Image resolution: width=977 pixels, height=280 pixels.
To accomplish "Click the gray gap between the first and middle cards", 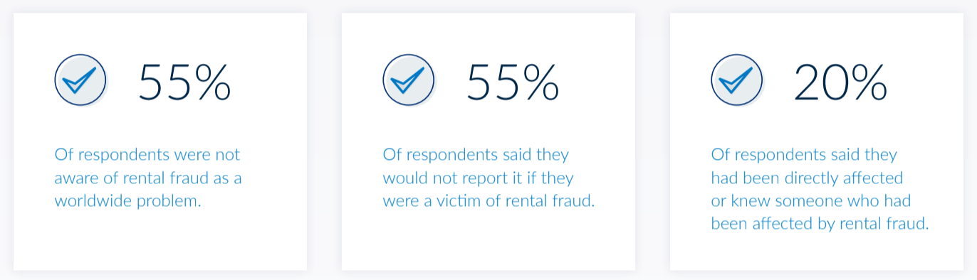I will (324, 141).
